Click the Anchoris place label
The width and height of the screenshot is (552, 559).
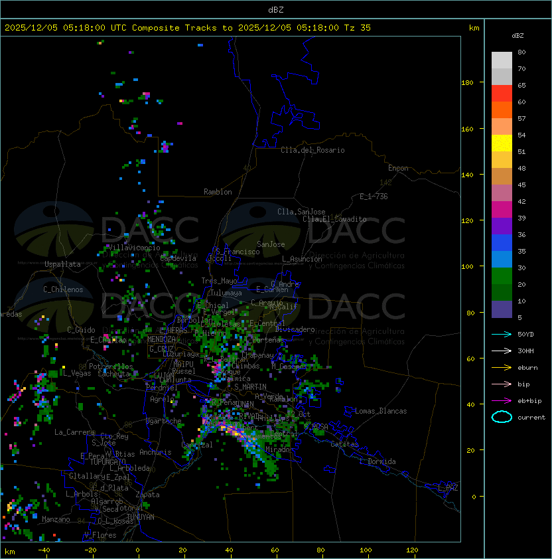(x=155, y=452)
